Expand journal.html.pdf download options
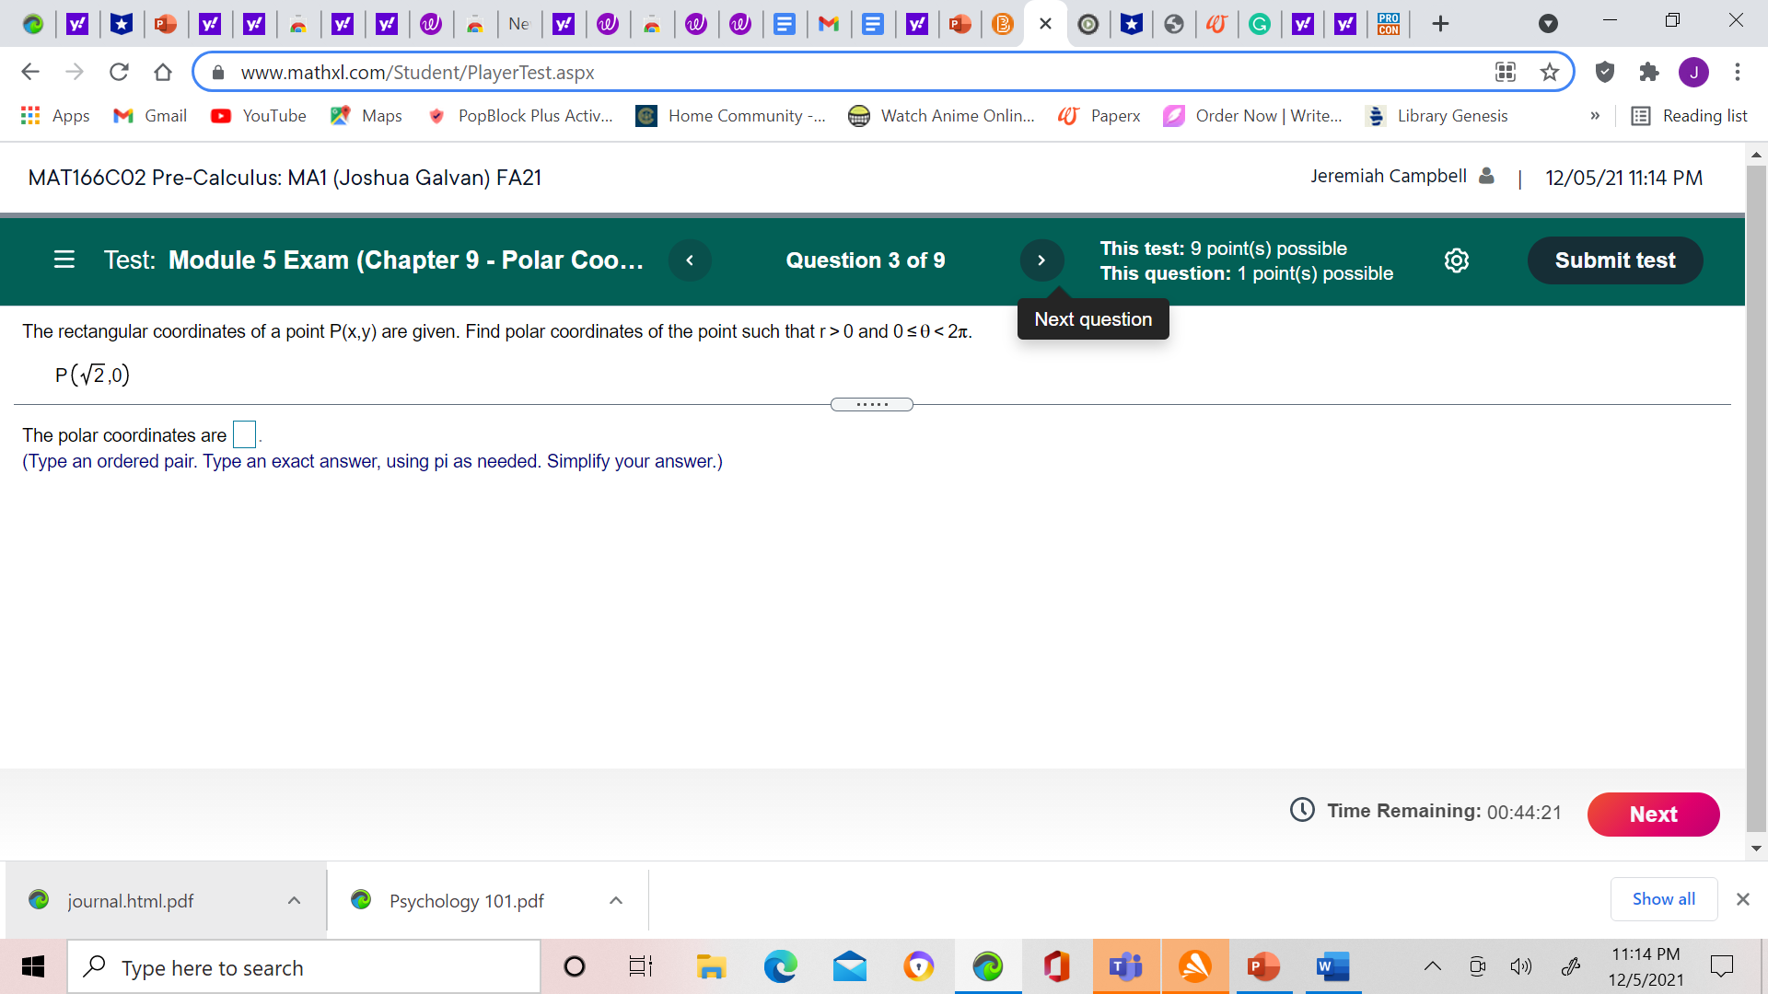Image resolution: width=1768 pixels, height=994 pixels. (294, 900)
